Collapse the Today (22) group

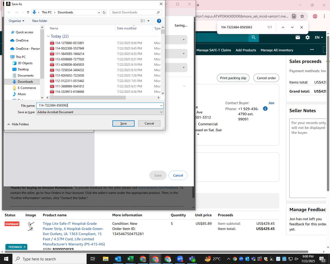(48, 36)
